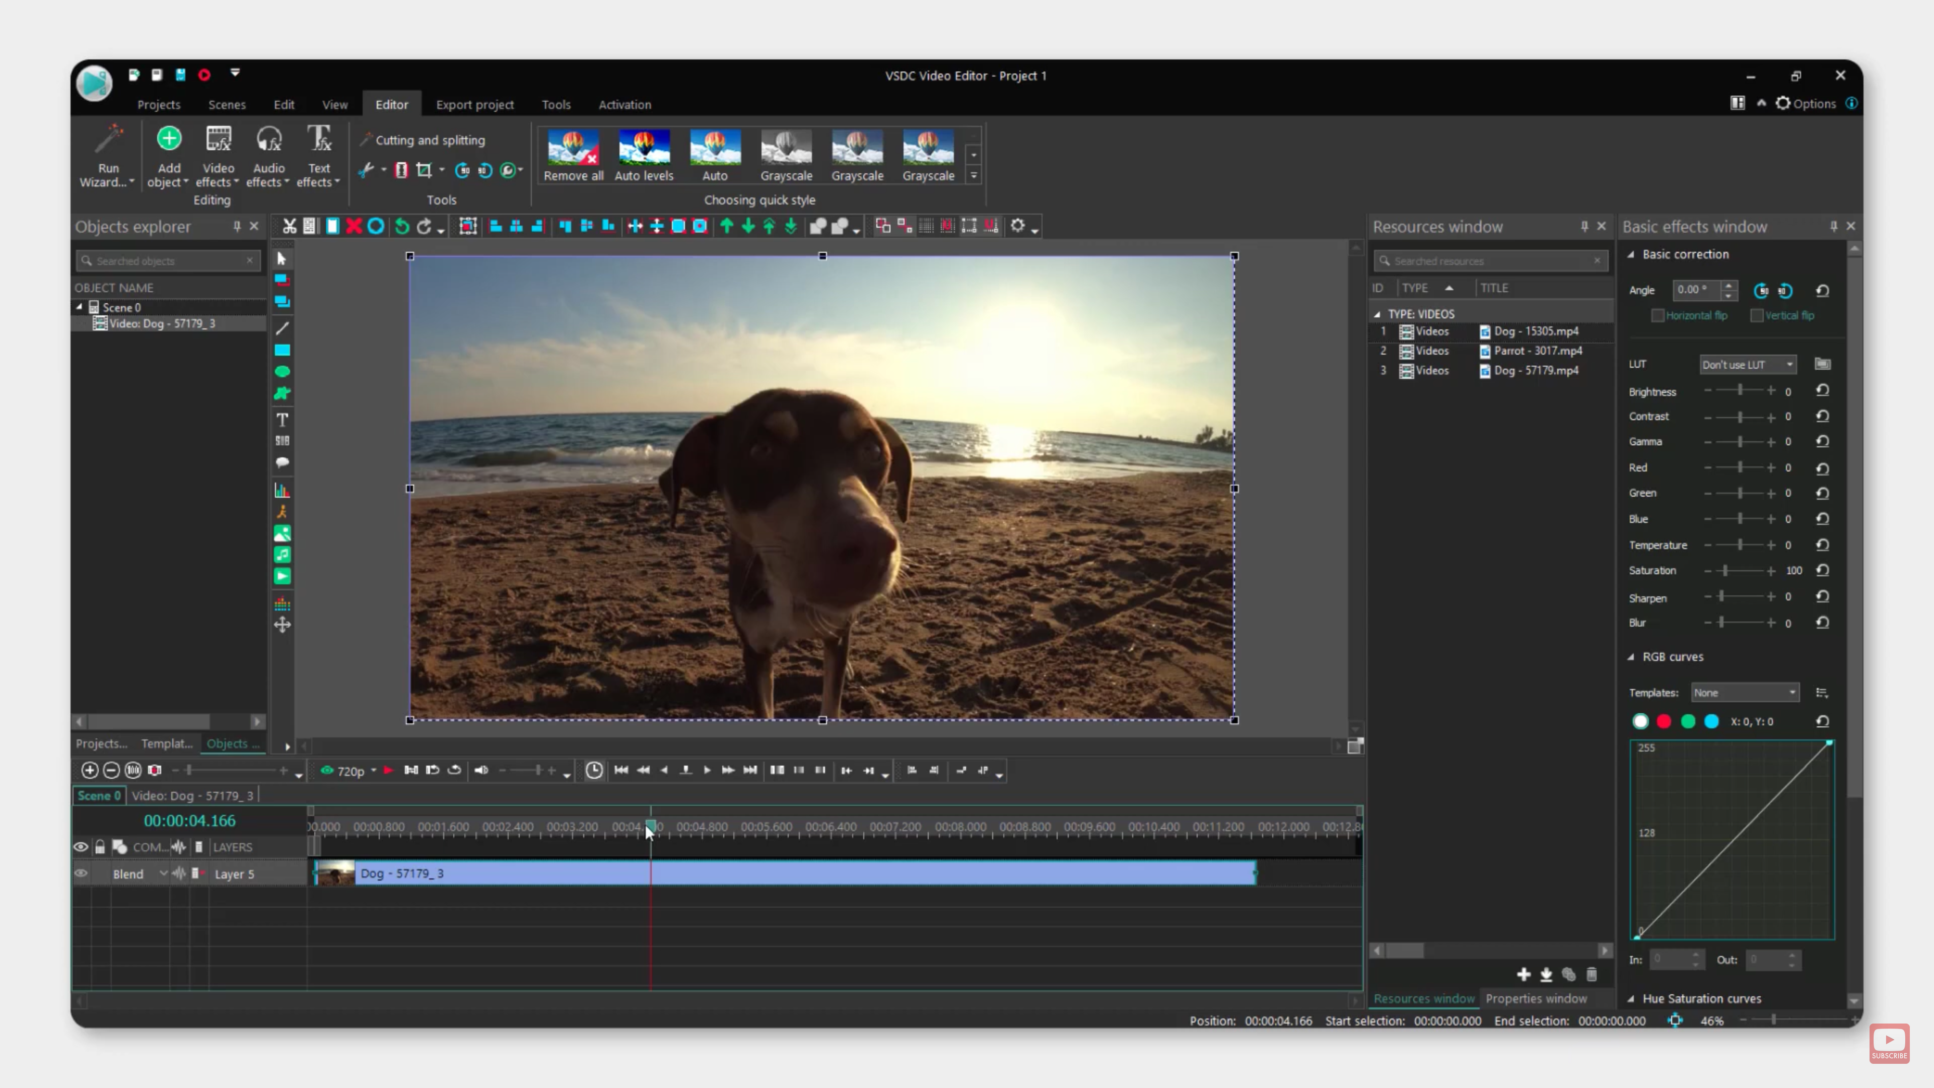Click the Cut scissors icon in toolbar
The width and height of the screenshot is (1934, 1088).
pyautogui.click(x=289, y=226)
